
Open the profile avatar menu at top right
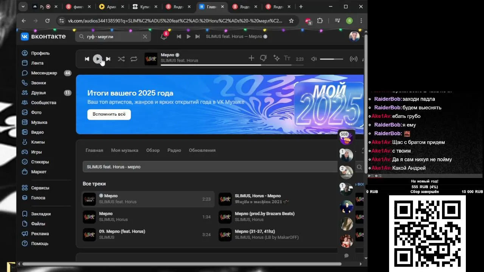coord(354,37)
